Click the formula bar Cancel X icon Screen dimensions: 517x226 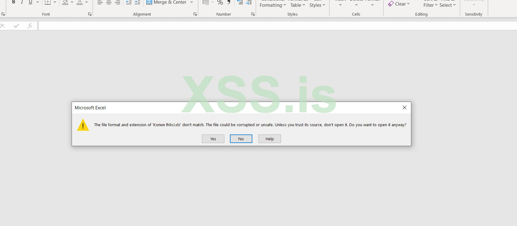[2, 26]
